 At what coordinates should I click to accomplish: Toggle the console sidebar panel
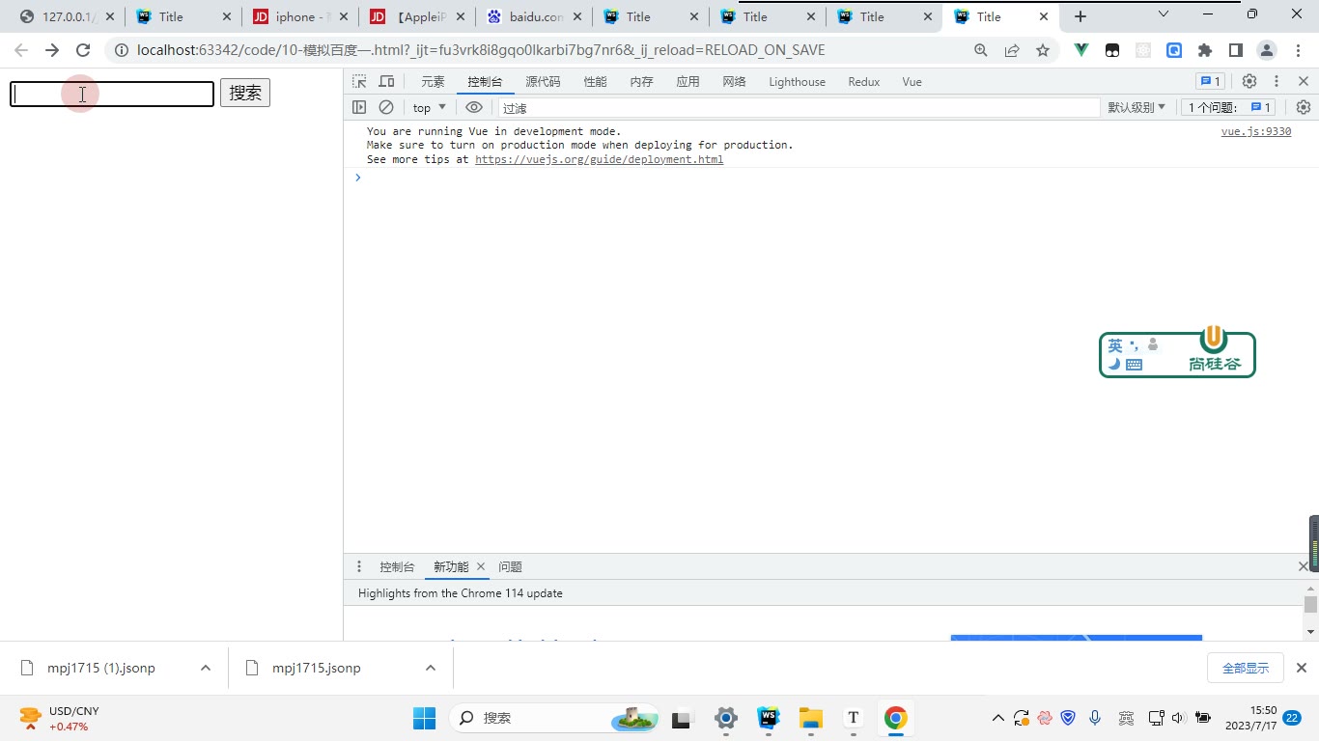click(359, 107)
